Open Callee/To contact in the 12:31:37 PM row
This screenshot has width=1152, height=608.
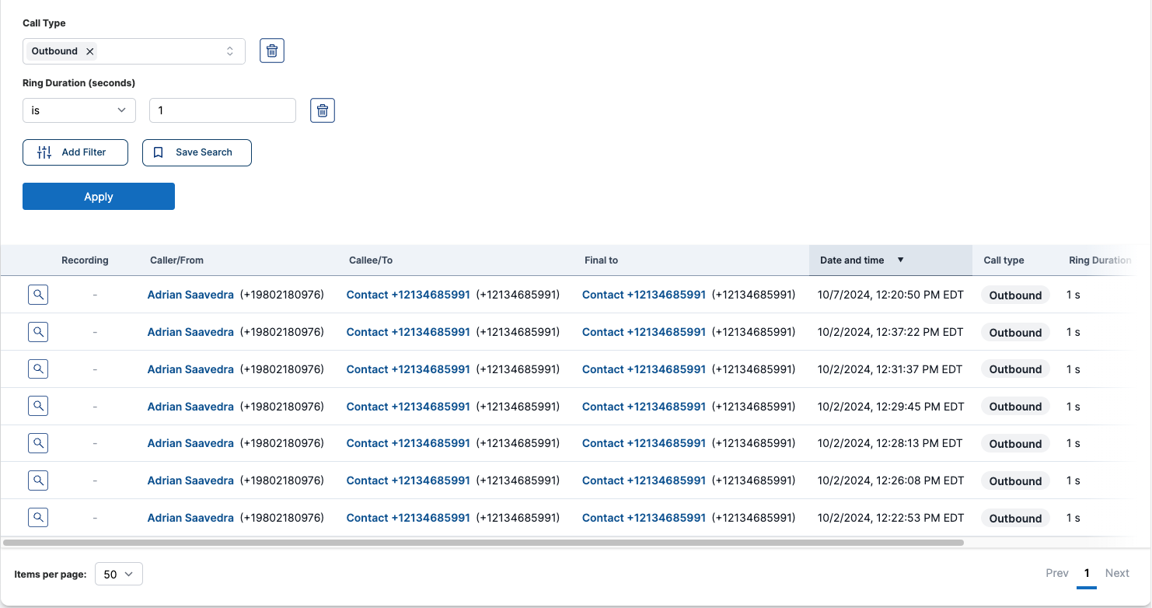408,369
